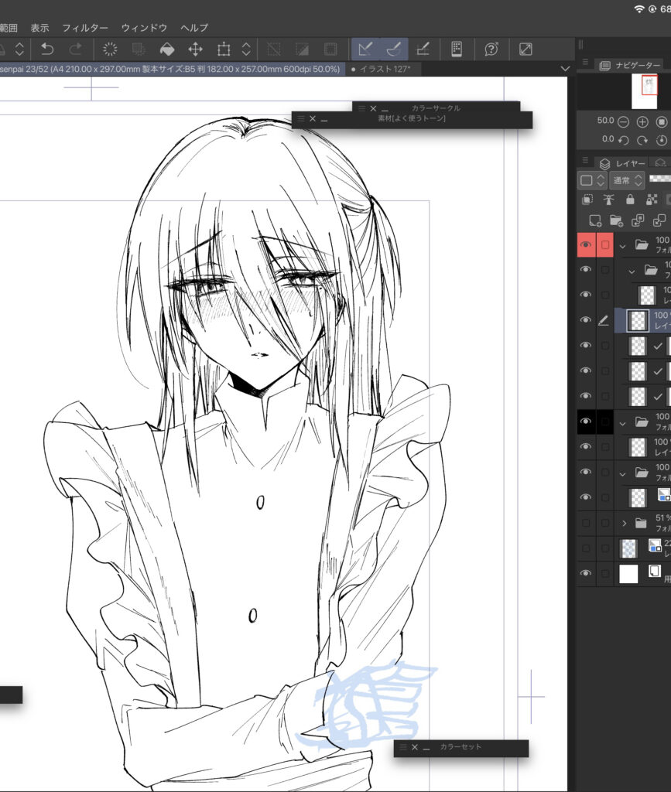The height and width of the screenshot is (792, 671).
Task: Click the Scale/Rotate transform icon
Action: pos(224,49)
